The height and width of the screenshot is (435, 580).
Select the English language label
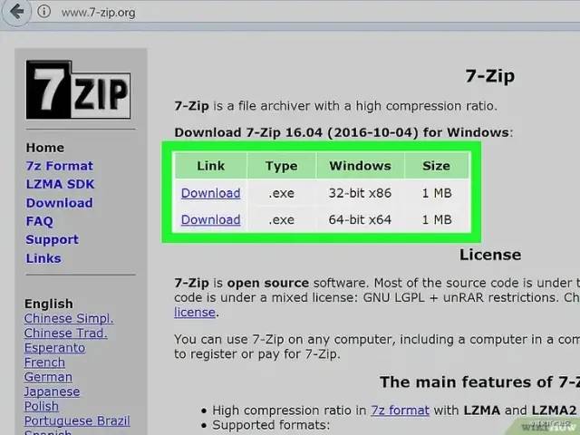[x=49, y=304]
